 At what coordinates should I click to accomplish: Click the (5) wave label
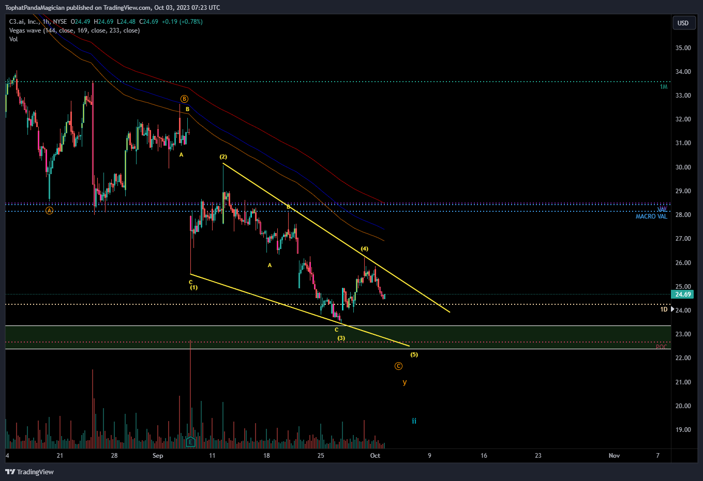click(x=414, y=354)
